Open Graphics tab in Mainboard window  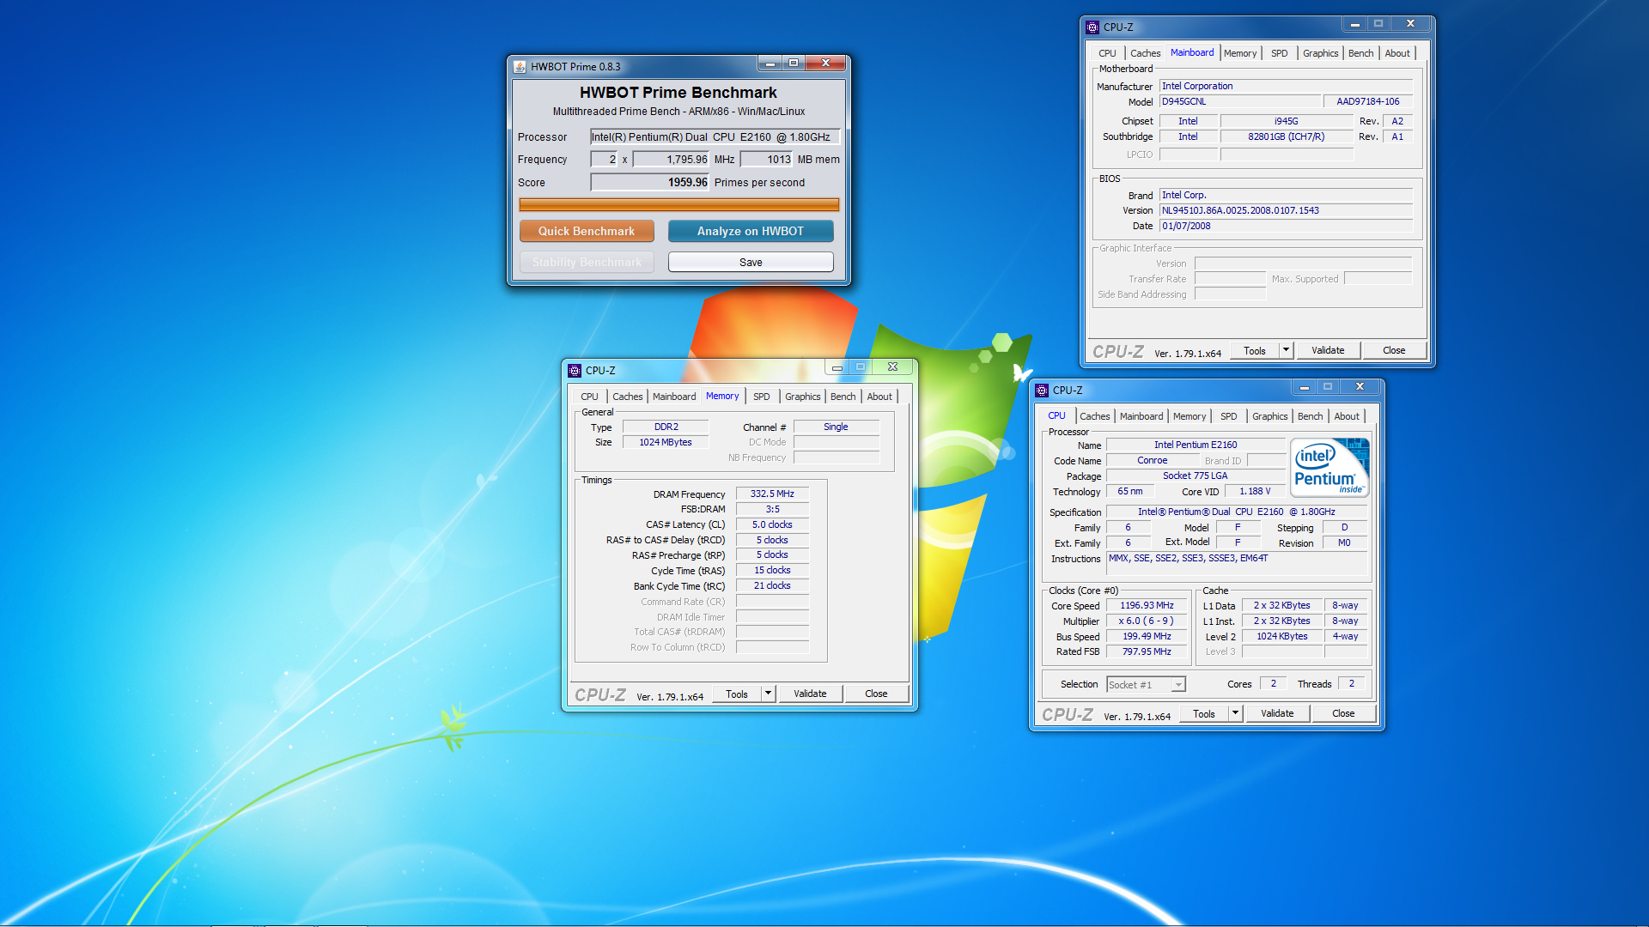[1320, 53]
